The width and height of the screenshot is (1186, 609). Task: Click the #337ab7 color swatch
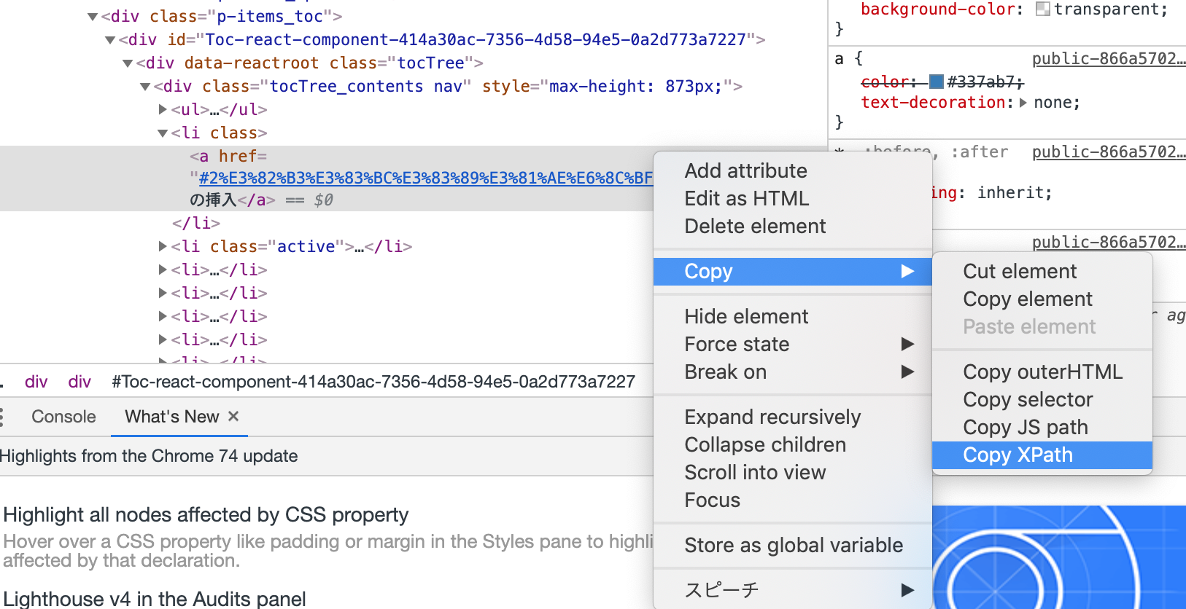(937, 82)
